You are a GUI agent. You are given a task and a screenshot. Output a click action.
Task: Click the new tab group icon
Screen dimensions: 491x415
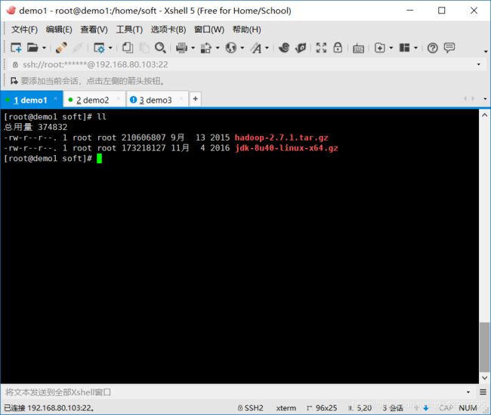point(380,48)
